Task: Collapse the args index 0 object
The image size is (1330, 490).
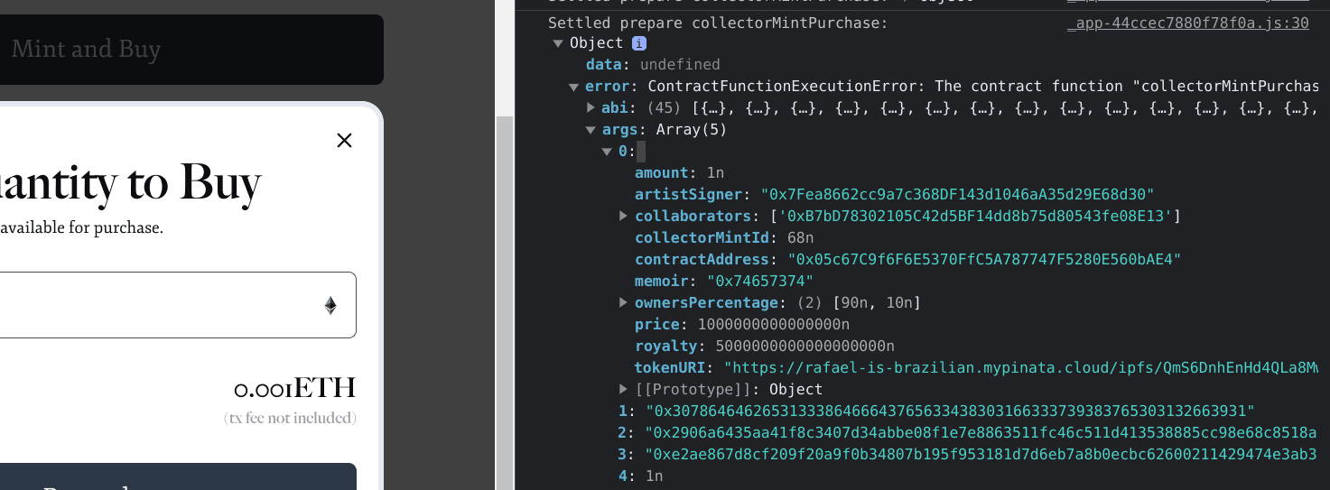Action: 608,152
